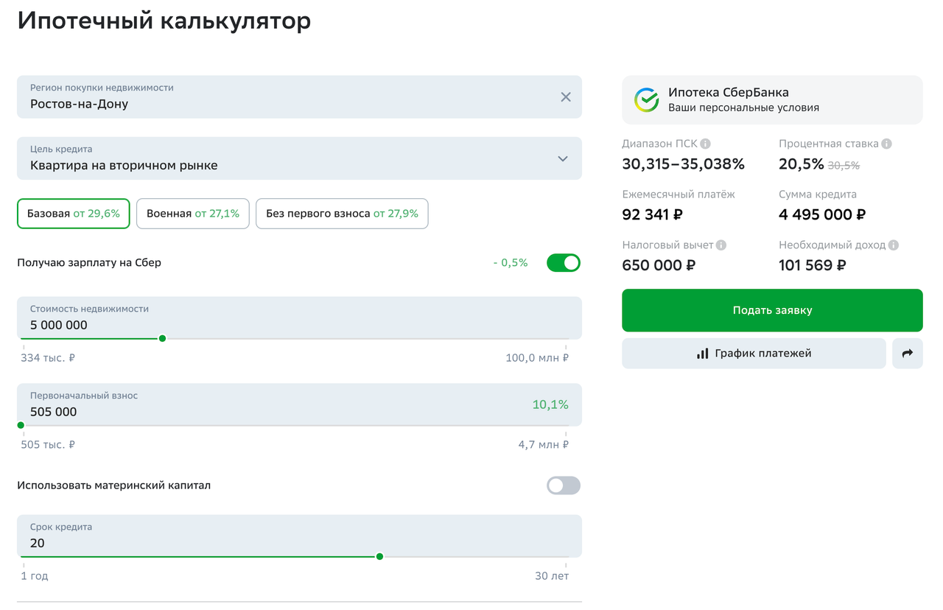943x610 pixels.
Task: Click the Ежемесячный платёж label
Action: click(x=679, y=194)
